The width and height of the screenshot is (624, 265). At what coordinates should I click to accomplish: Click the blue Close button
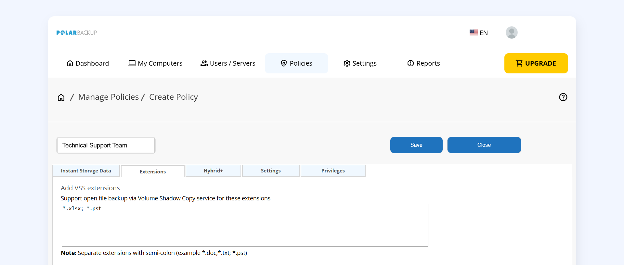click(484, 145)
